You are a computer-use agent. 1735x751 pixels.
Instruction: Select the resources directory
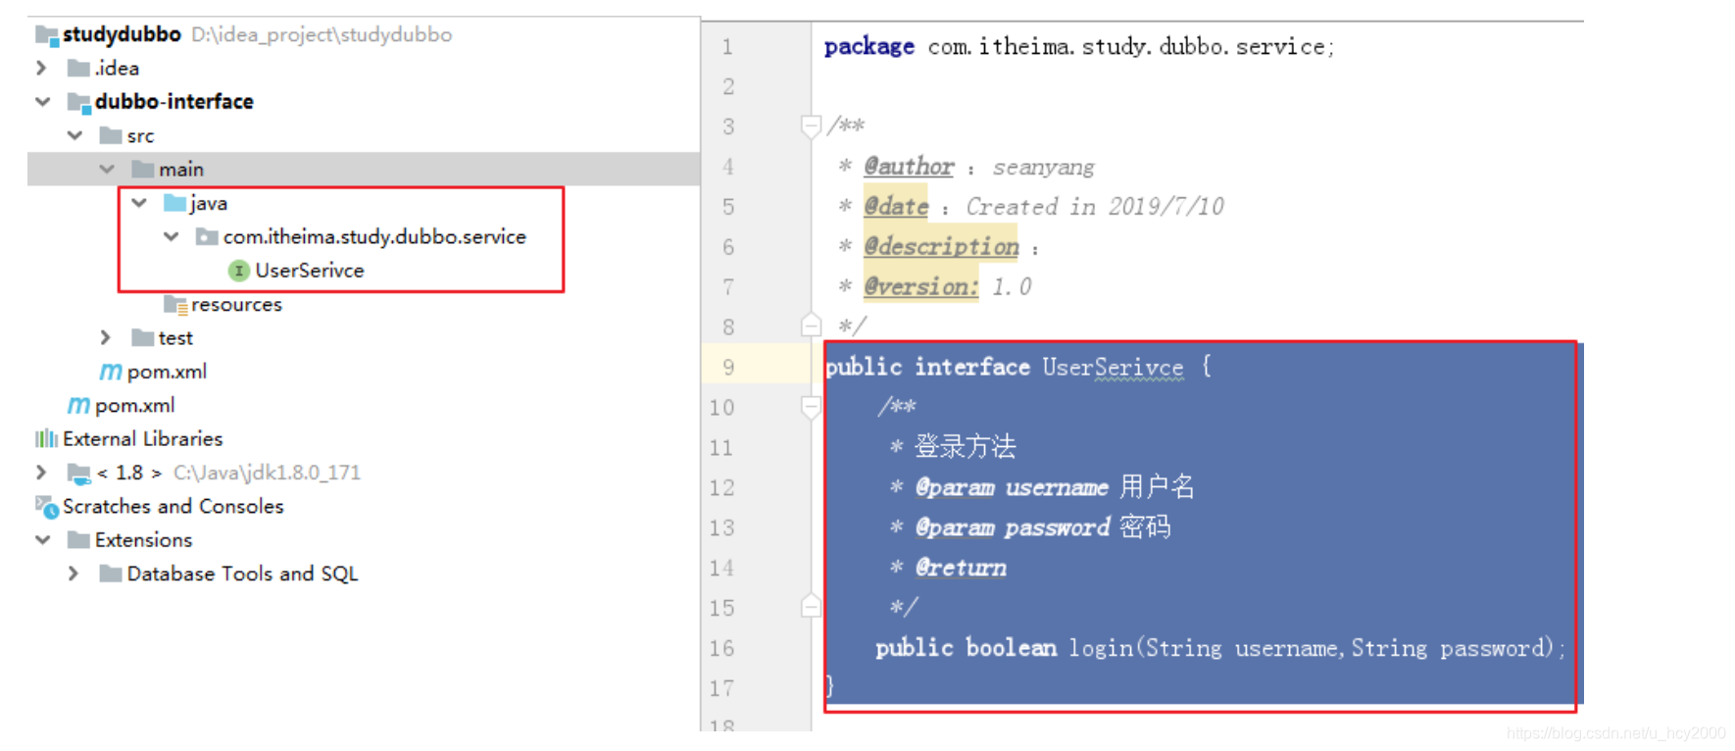click(x=236, y=305)
